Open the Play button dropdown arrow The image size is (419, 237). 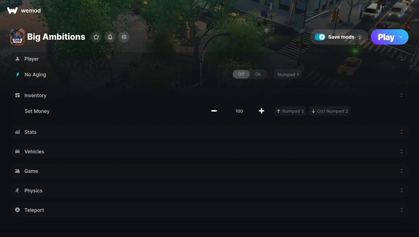point(401,37)
